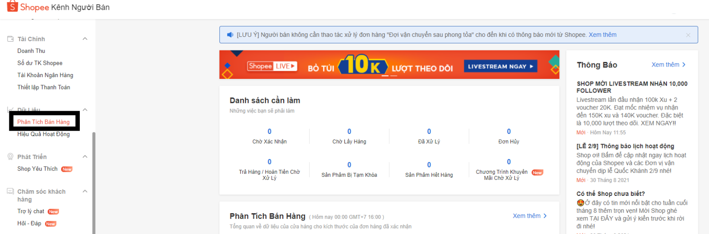This screenshot has width=709, height=234.
Task: Collapse the Phát Triển section
Action: tap(85, 157)
